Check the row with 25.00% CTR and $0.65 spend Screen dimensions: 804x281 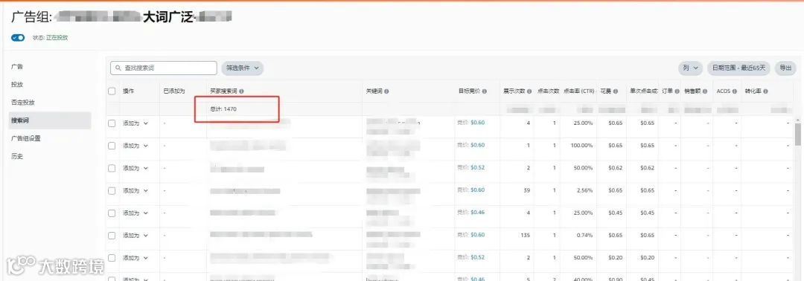112,123
